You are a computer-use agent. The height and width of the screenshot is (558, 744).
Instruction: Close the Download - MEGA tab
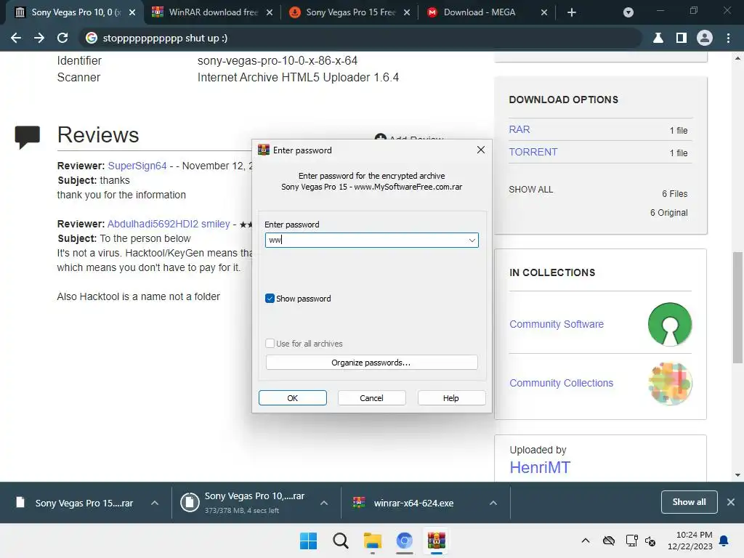[543, 12]
